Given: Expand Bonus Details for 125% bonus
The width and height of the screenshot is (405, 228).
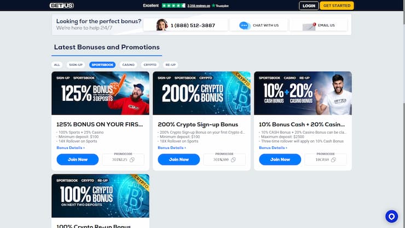Looking at the screenshot, I should pyautogui.click(x=71, y=148).
